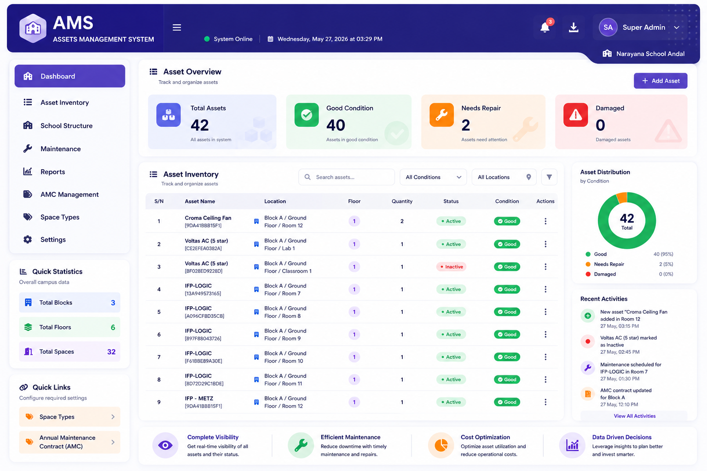This screenshot has width=707, height=471.
Task: Click the Add Asset button
Action: point(661,81)
